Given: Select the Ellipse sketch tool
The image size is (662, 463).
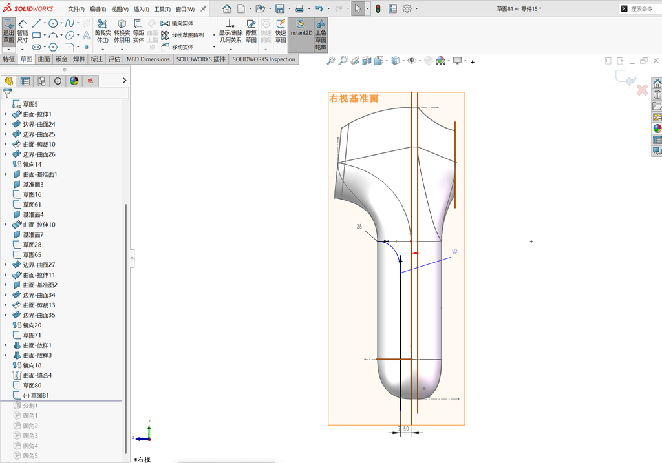Looking at the screenshot, I should coord(70,35).
